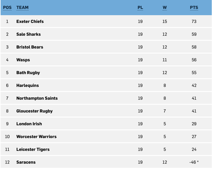This screenshot has width=213, height=169.
Task: Select Leicester Tigers team name
Action: [x=33, y=149]
